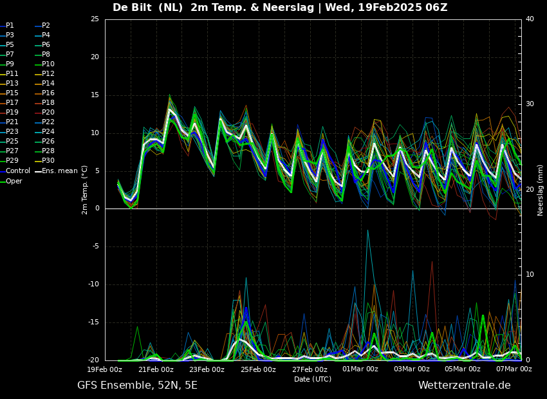
Task: Click the GFS Ensemble, 52N, 5E caption
Action: (137, 385)
